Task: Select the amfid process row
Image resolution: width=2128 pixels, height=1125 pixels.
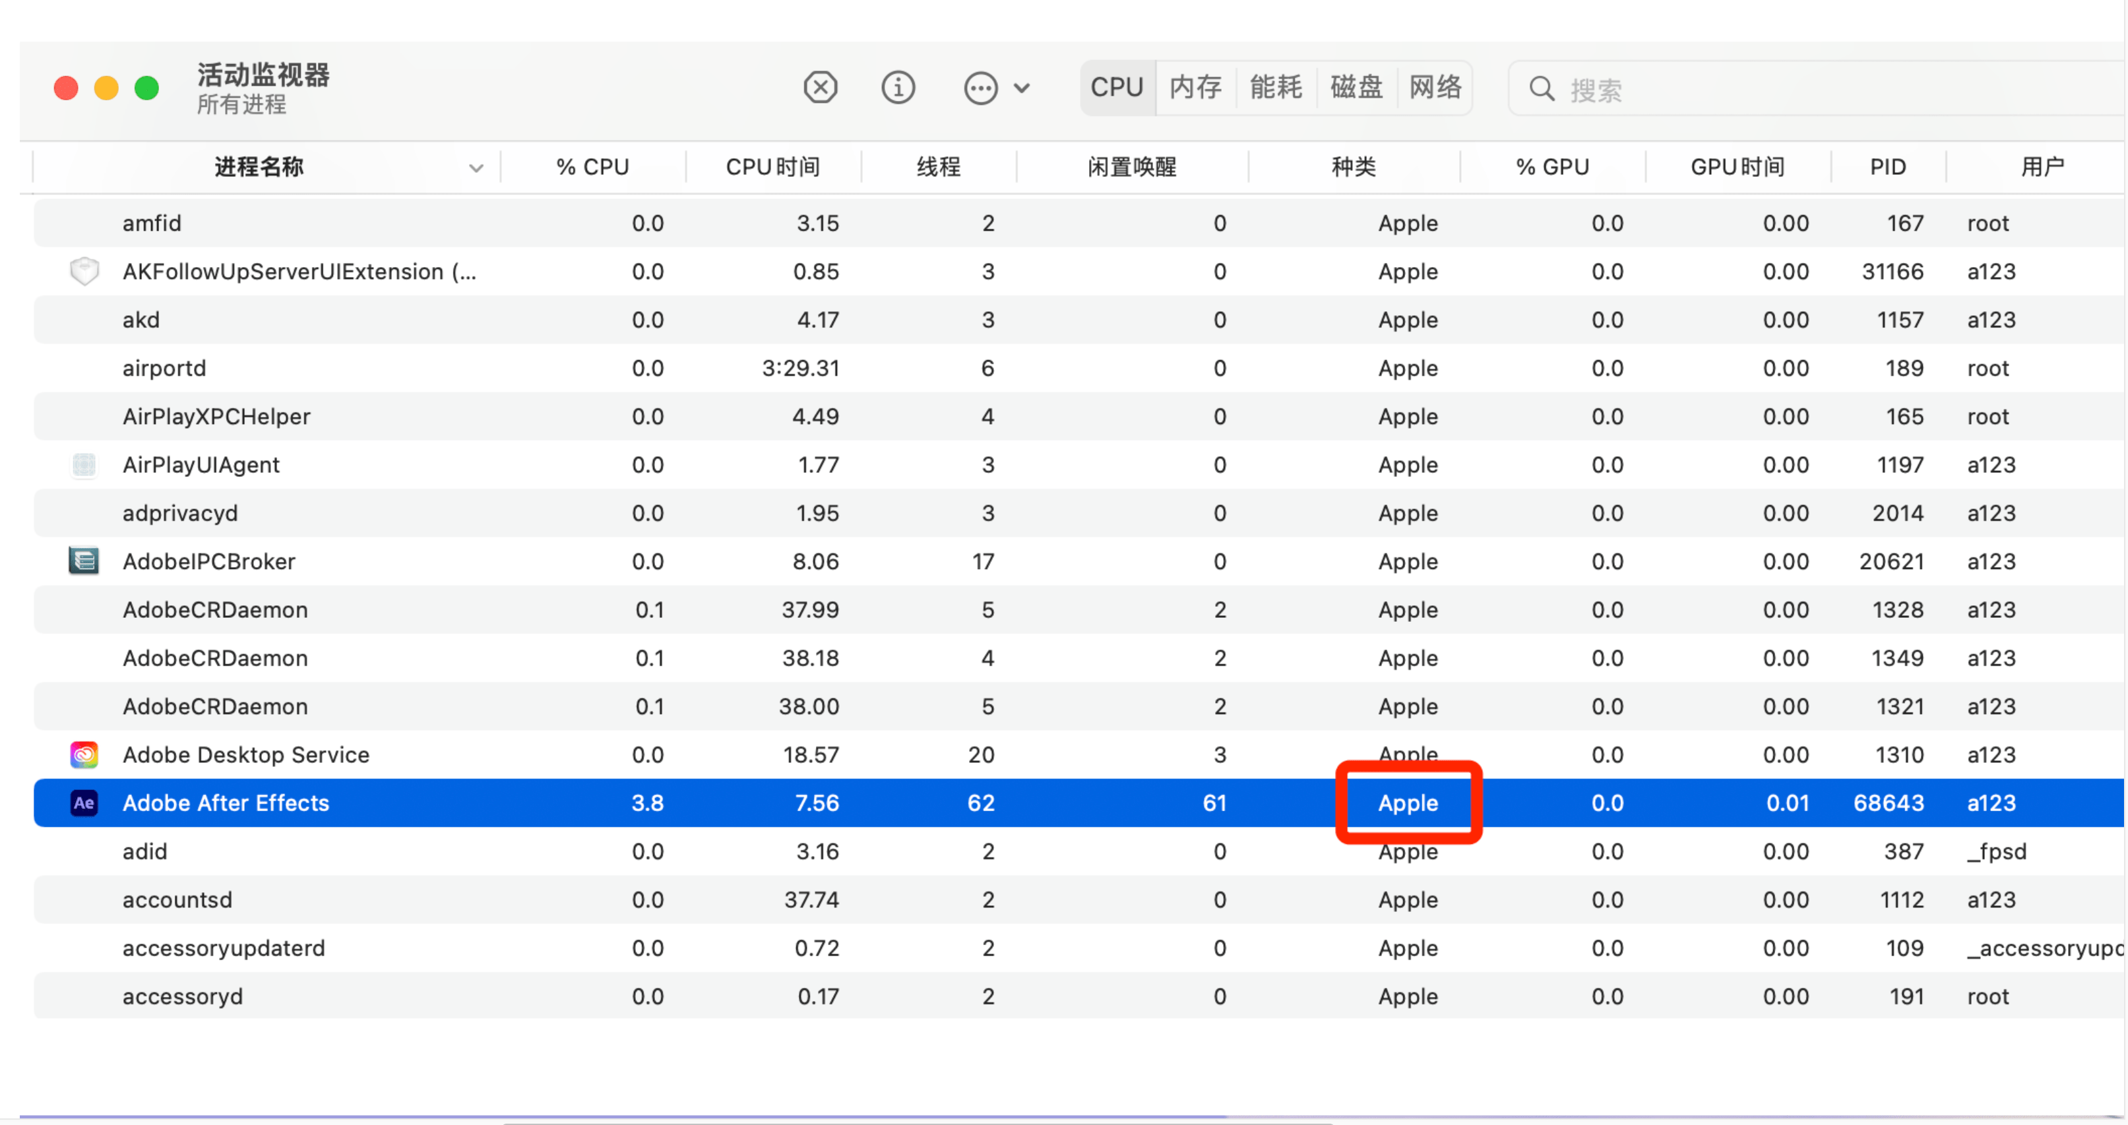Action: [1079, 223]
